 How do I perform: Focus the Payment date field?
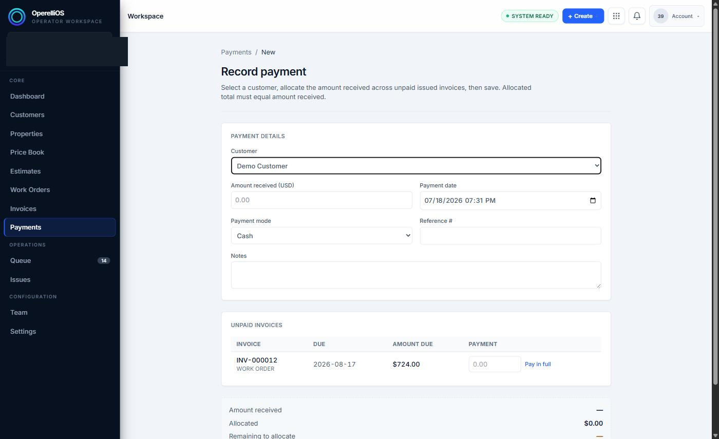[x=510, y=200]
